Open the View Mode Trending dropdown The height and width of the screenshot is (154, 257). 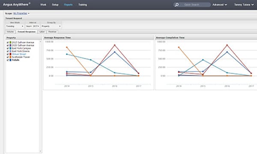15,26
